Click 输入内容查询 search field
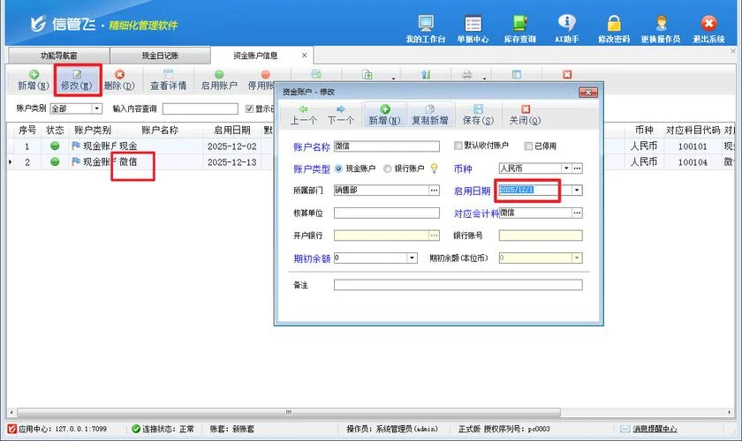Screen dimensions: 742x441 pyautogui.click(x=201, y=108)
